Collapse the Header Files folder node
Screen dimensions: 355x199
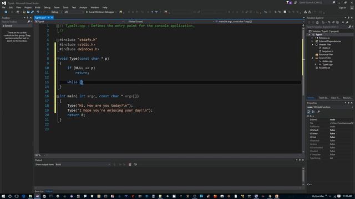(312, 45)
